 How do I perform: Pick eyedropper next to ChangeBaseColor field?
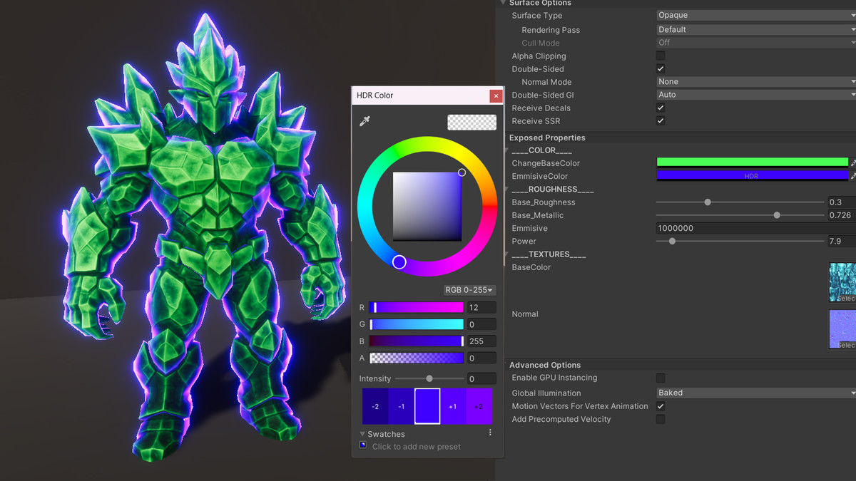click(853, 163)
